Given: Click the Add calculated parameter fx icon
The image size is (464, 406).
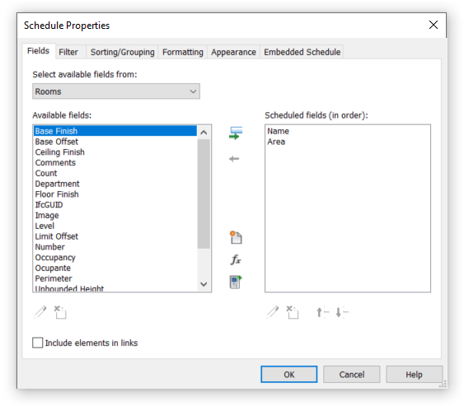Looking at the screenshot, I should [236, 260].
